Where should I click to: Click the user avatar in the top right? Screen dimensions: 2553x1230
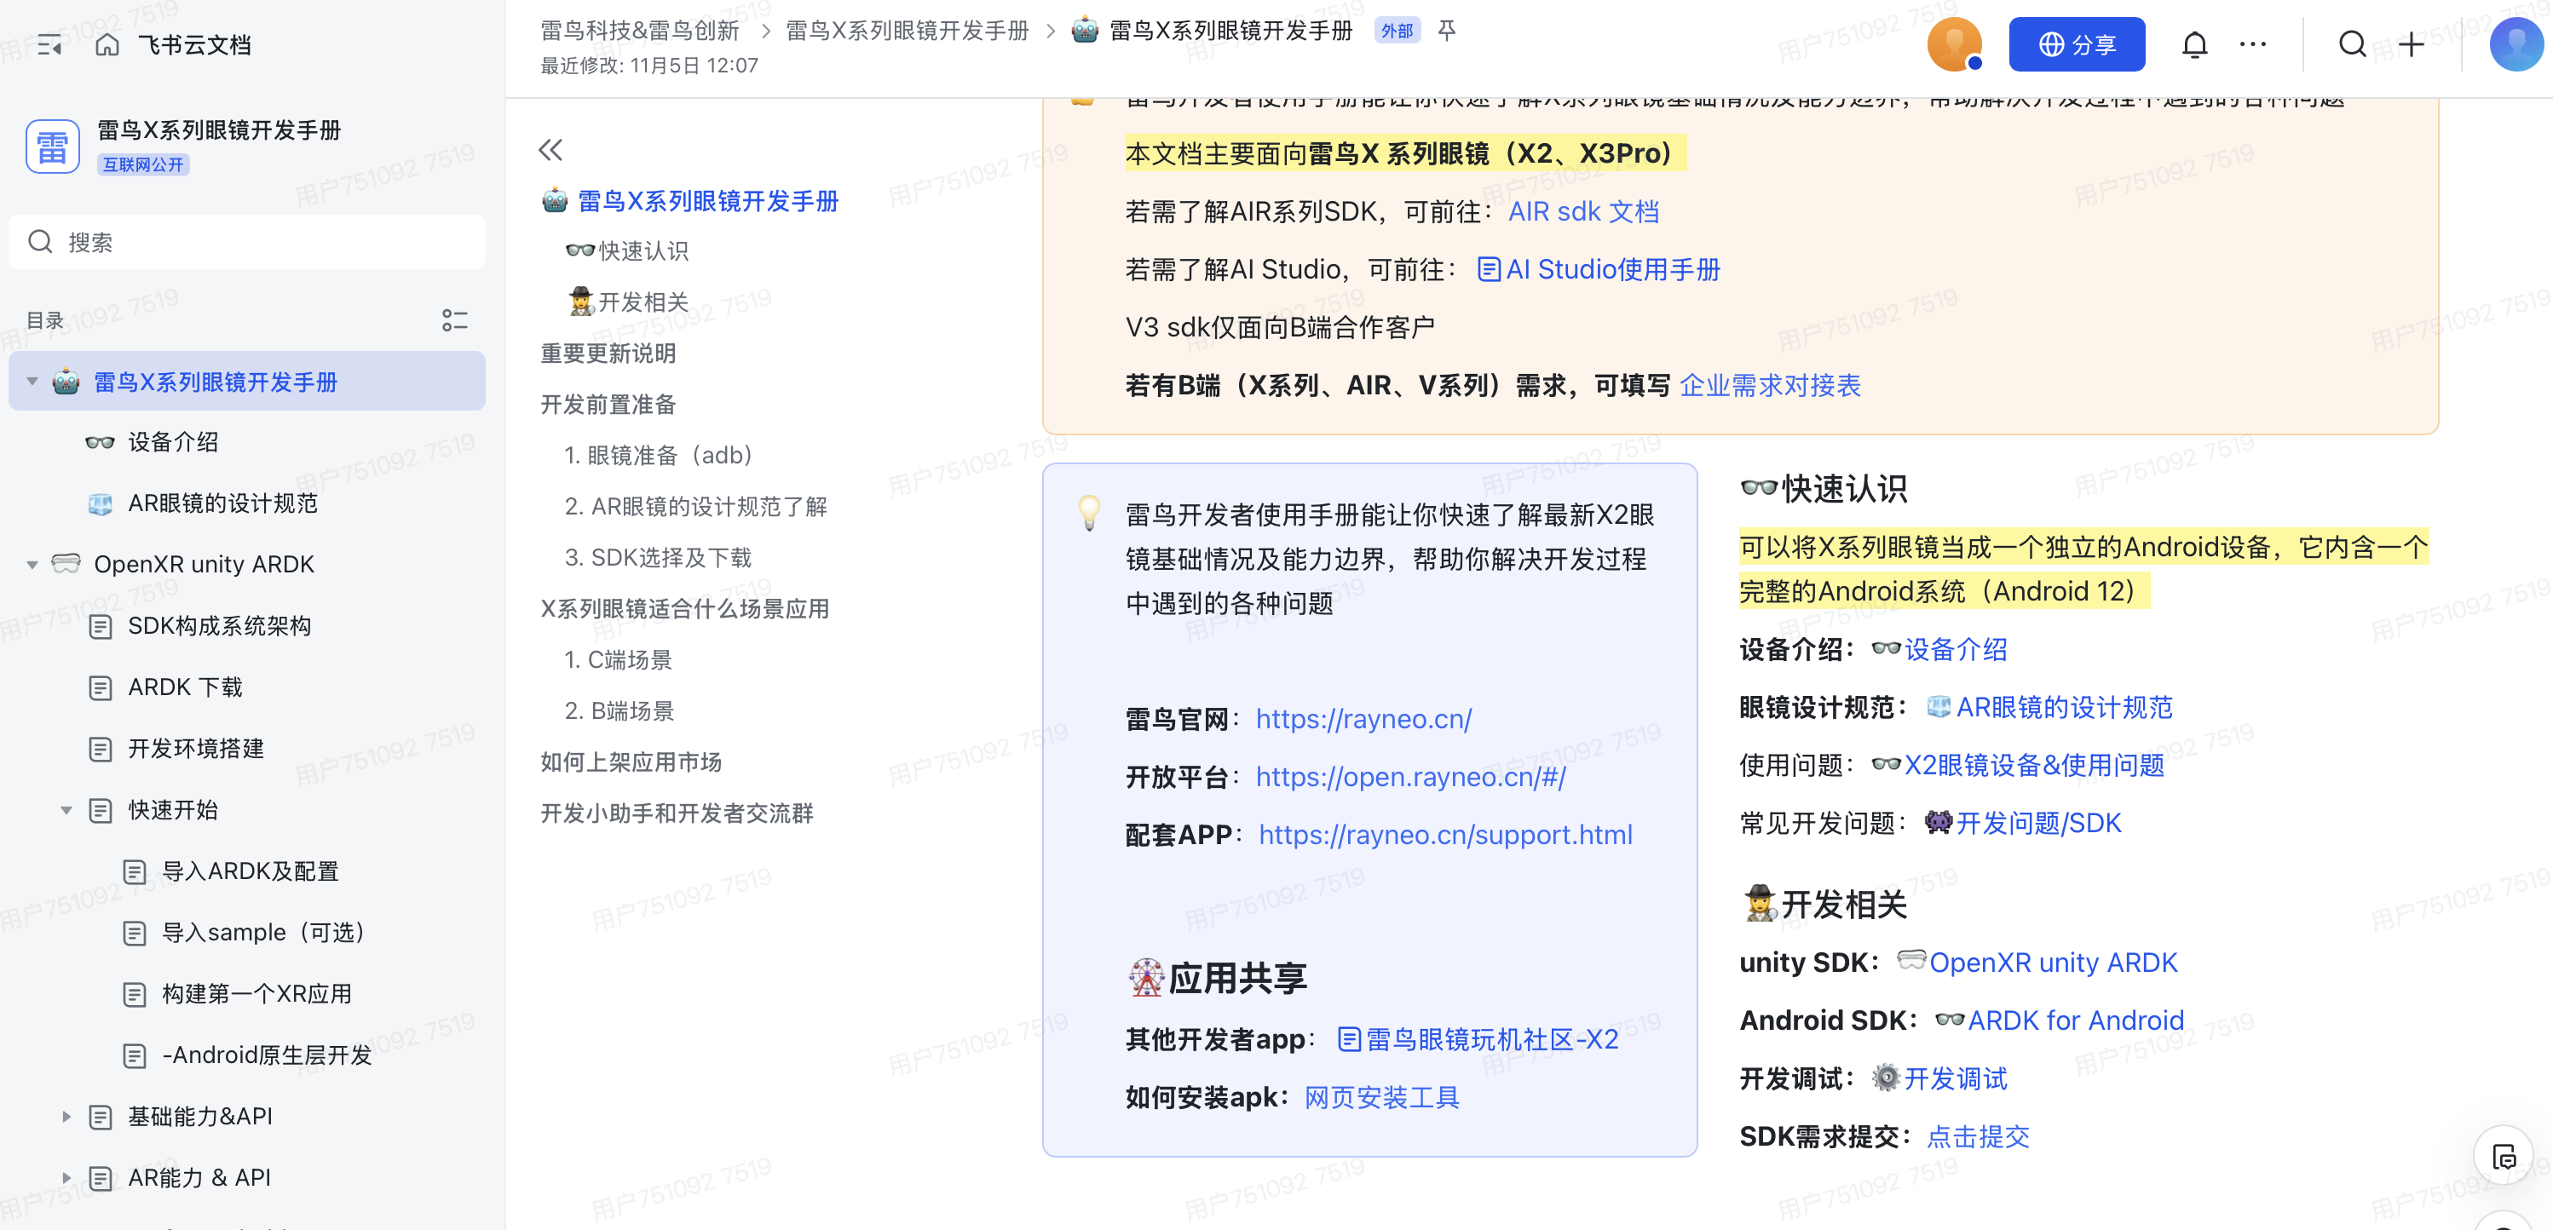pos(2516,43)
